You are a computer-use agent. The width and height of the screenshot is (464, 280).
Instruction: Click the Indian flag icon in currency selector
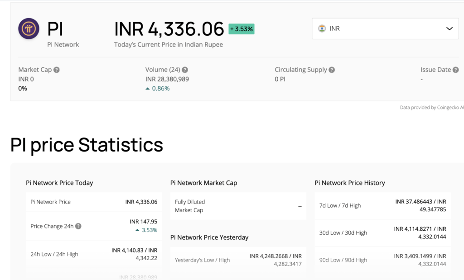click(322, 28)
